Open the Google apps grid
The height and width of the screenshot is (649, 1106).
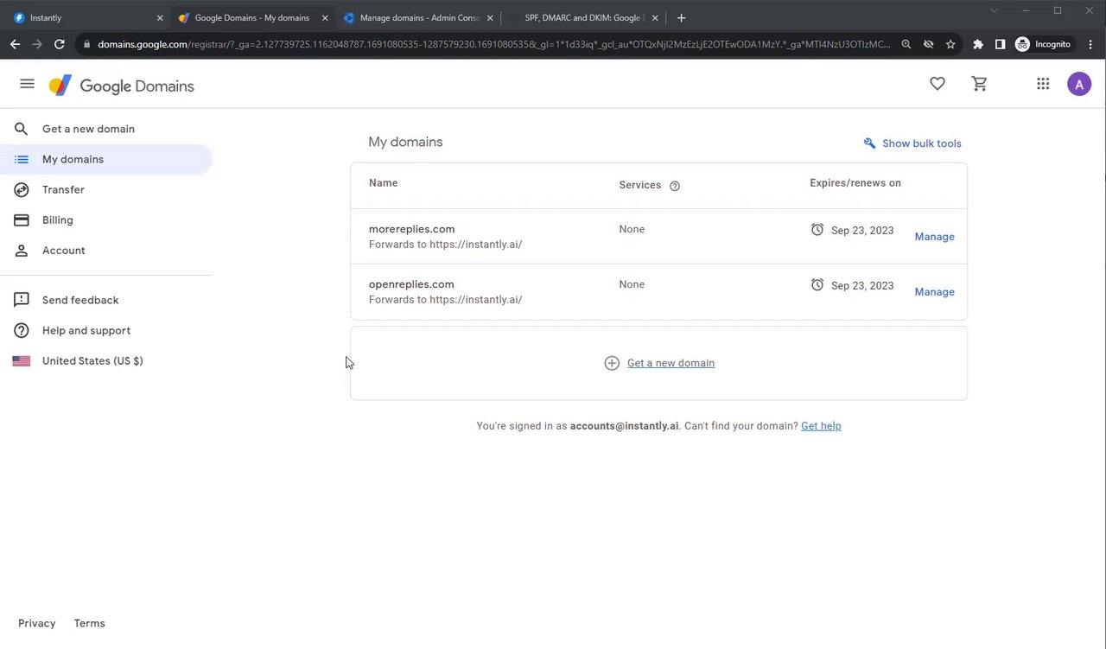(x=1043, y=84)
